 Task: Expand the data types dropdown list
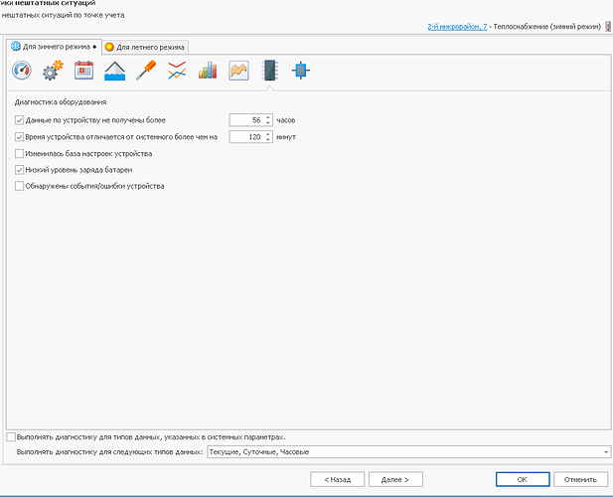click(x=606, y=452)
